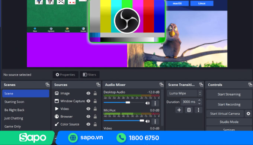Open source Filters button
The width and height of the screenshot is (253, 145).
coord(90,75)
